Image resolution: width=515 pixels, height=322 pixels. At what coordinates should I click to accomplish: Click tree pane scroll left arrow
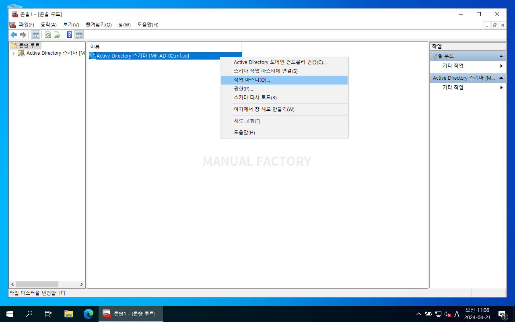click(12, 284)
